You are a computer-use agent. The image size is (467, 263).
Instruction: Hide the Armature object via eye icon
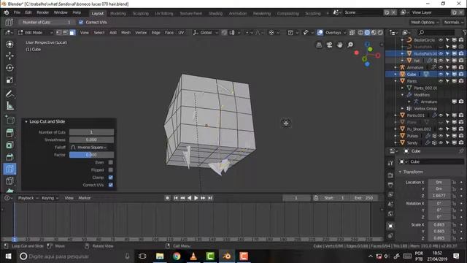tap(441, 67)
